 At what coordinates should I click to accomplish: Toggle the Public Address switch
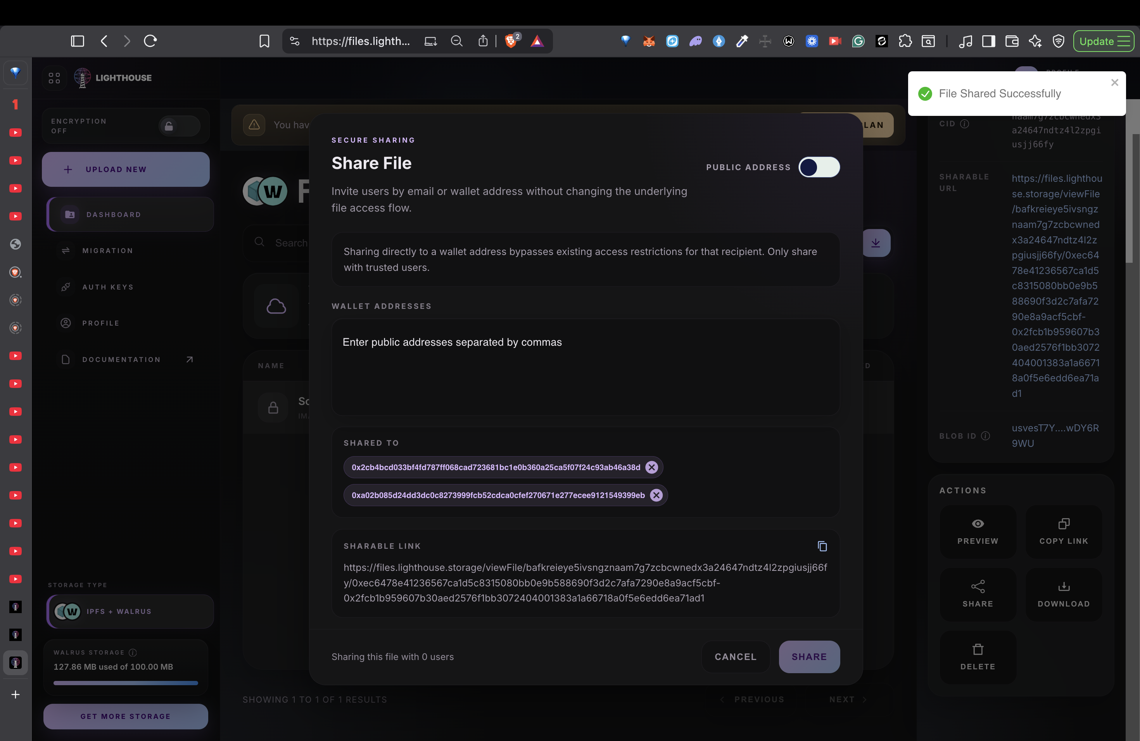819,167
